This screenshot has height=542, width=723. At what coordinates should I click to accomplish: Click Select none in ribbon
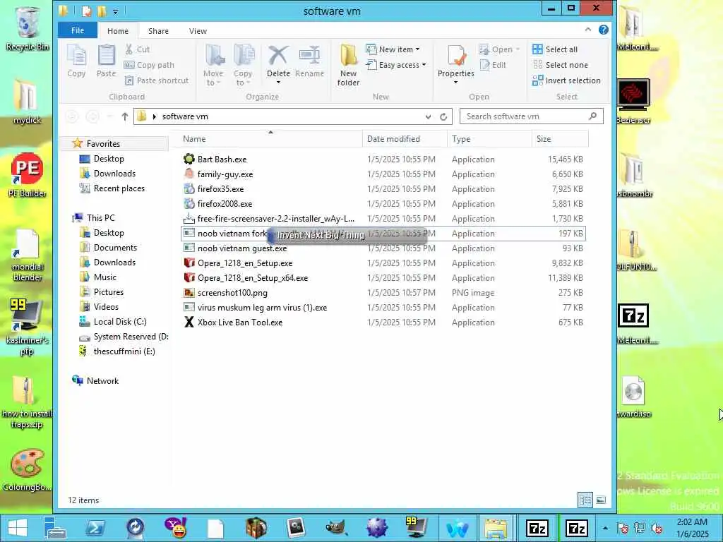560,65
